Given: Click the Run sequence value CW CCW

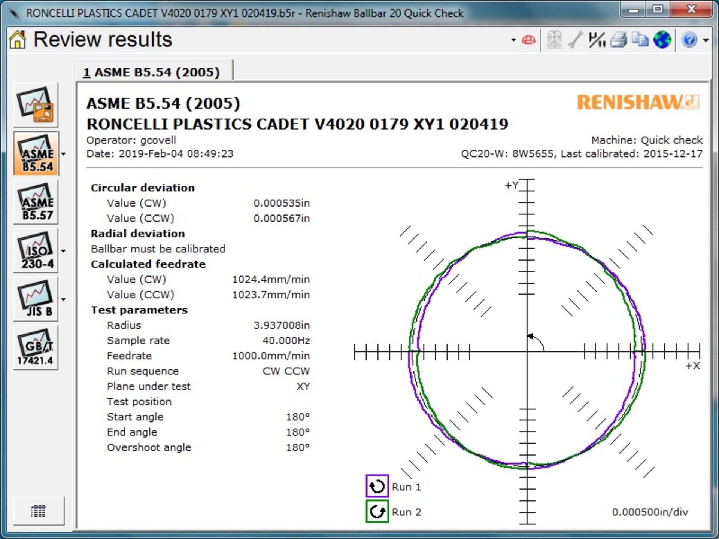Looking at the screenshot, I should 286,371.
